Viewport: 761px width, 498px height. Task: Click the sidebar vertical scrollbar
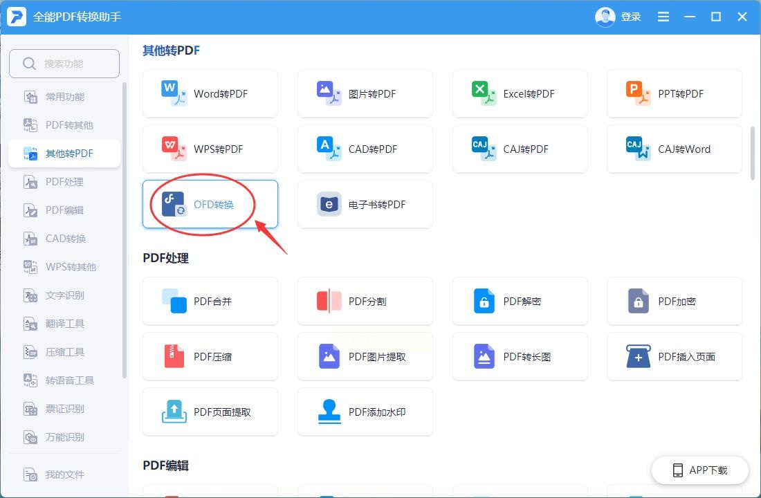pos(125,230)
